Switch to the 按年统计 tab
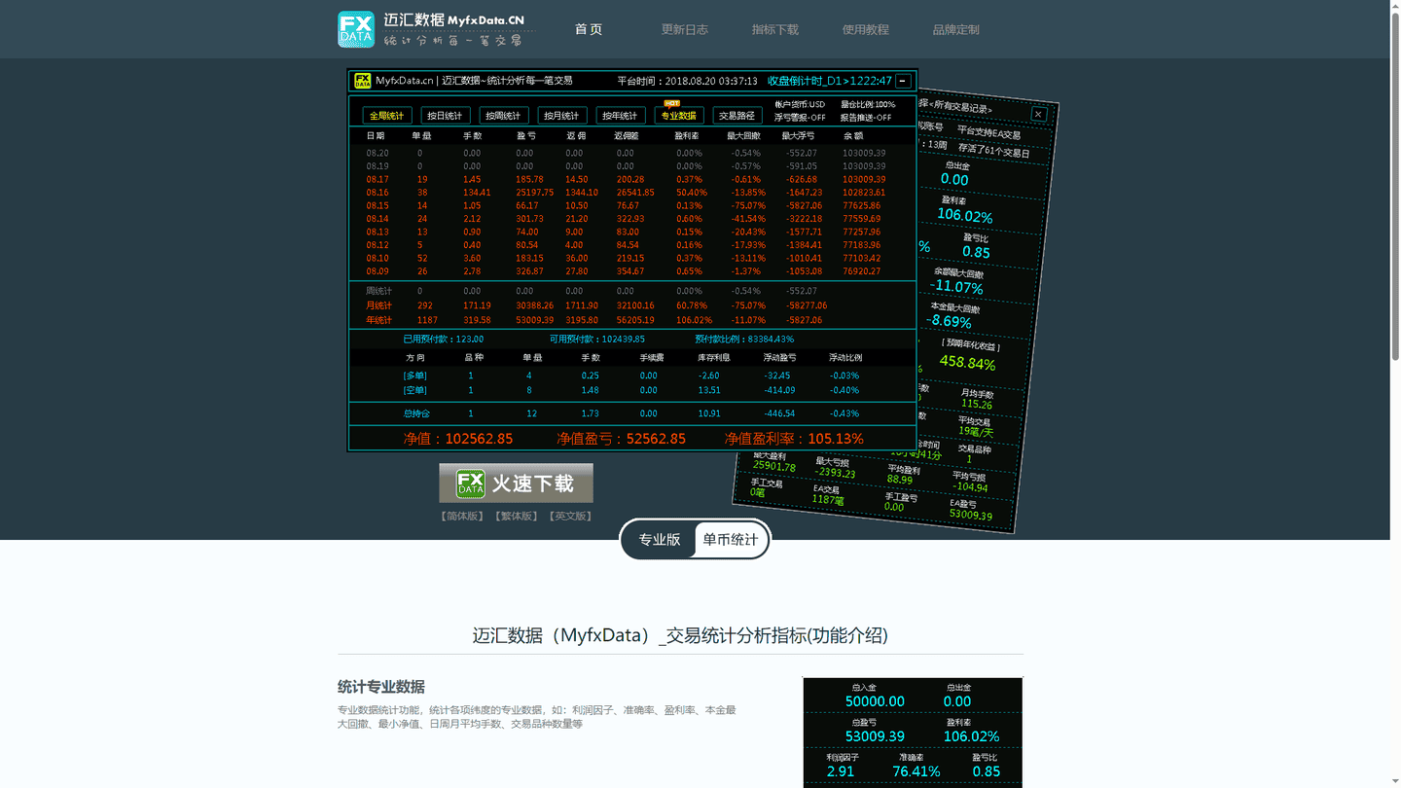1401x788 pixels. [621, 116]
